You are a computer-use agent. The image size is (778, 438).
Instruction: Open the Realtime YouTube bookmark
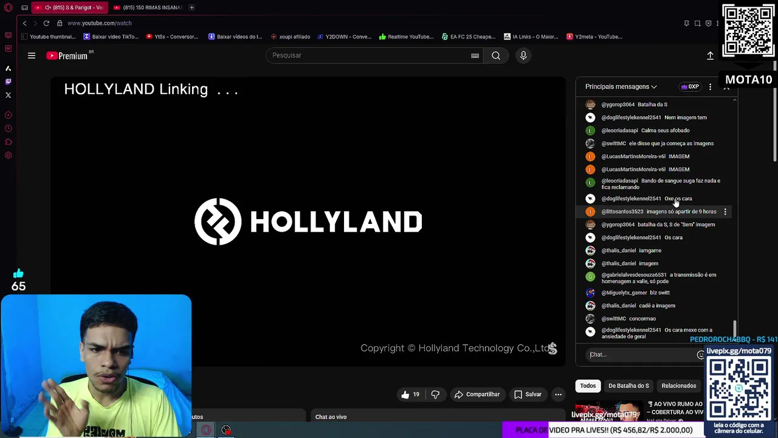[406, 36]
